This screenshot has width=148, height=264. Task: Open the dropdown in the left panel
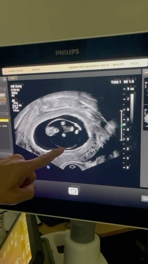click(3, 95)
